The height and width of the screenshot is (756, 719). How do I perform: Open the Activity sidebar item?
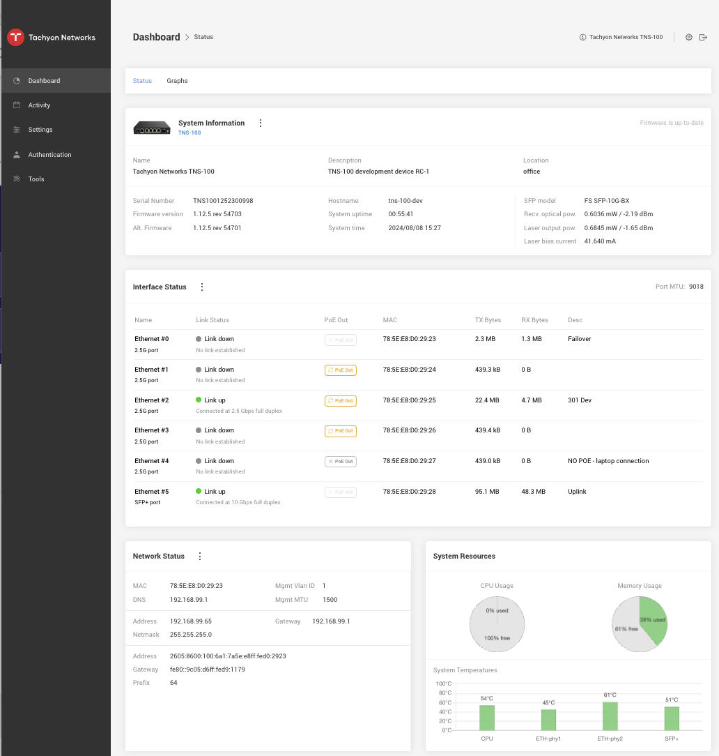(55, 105)
